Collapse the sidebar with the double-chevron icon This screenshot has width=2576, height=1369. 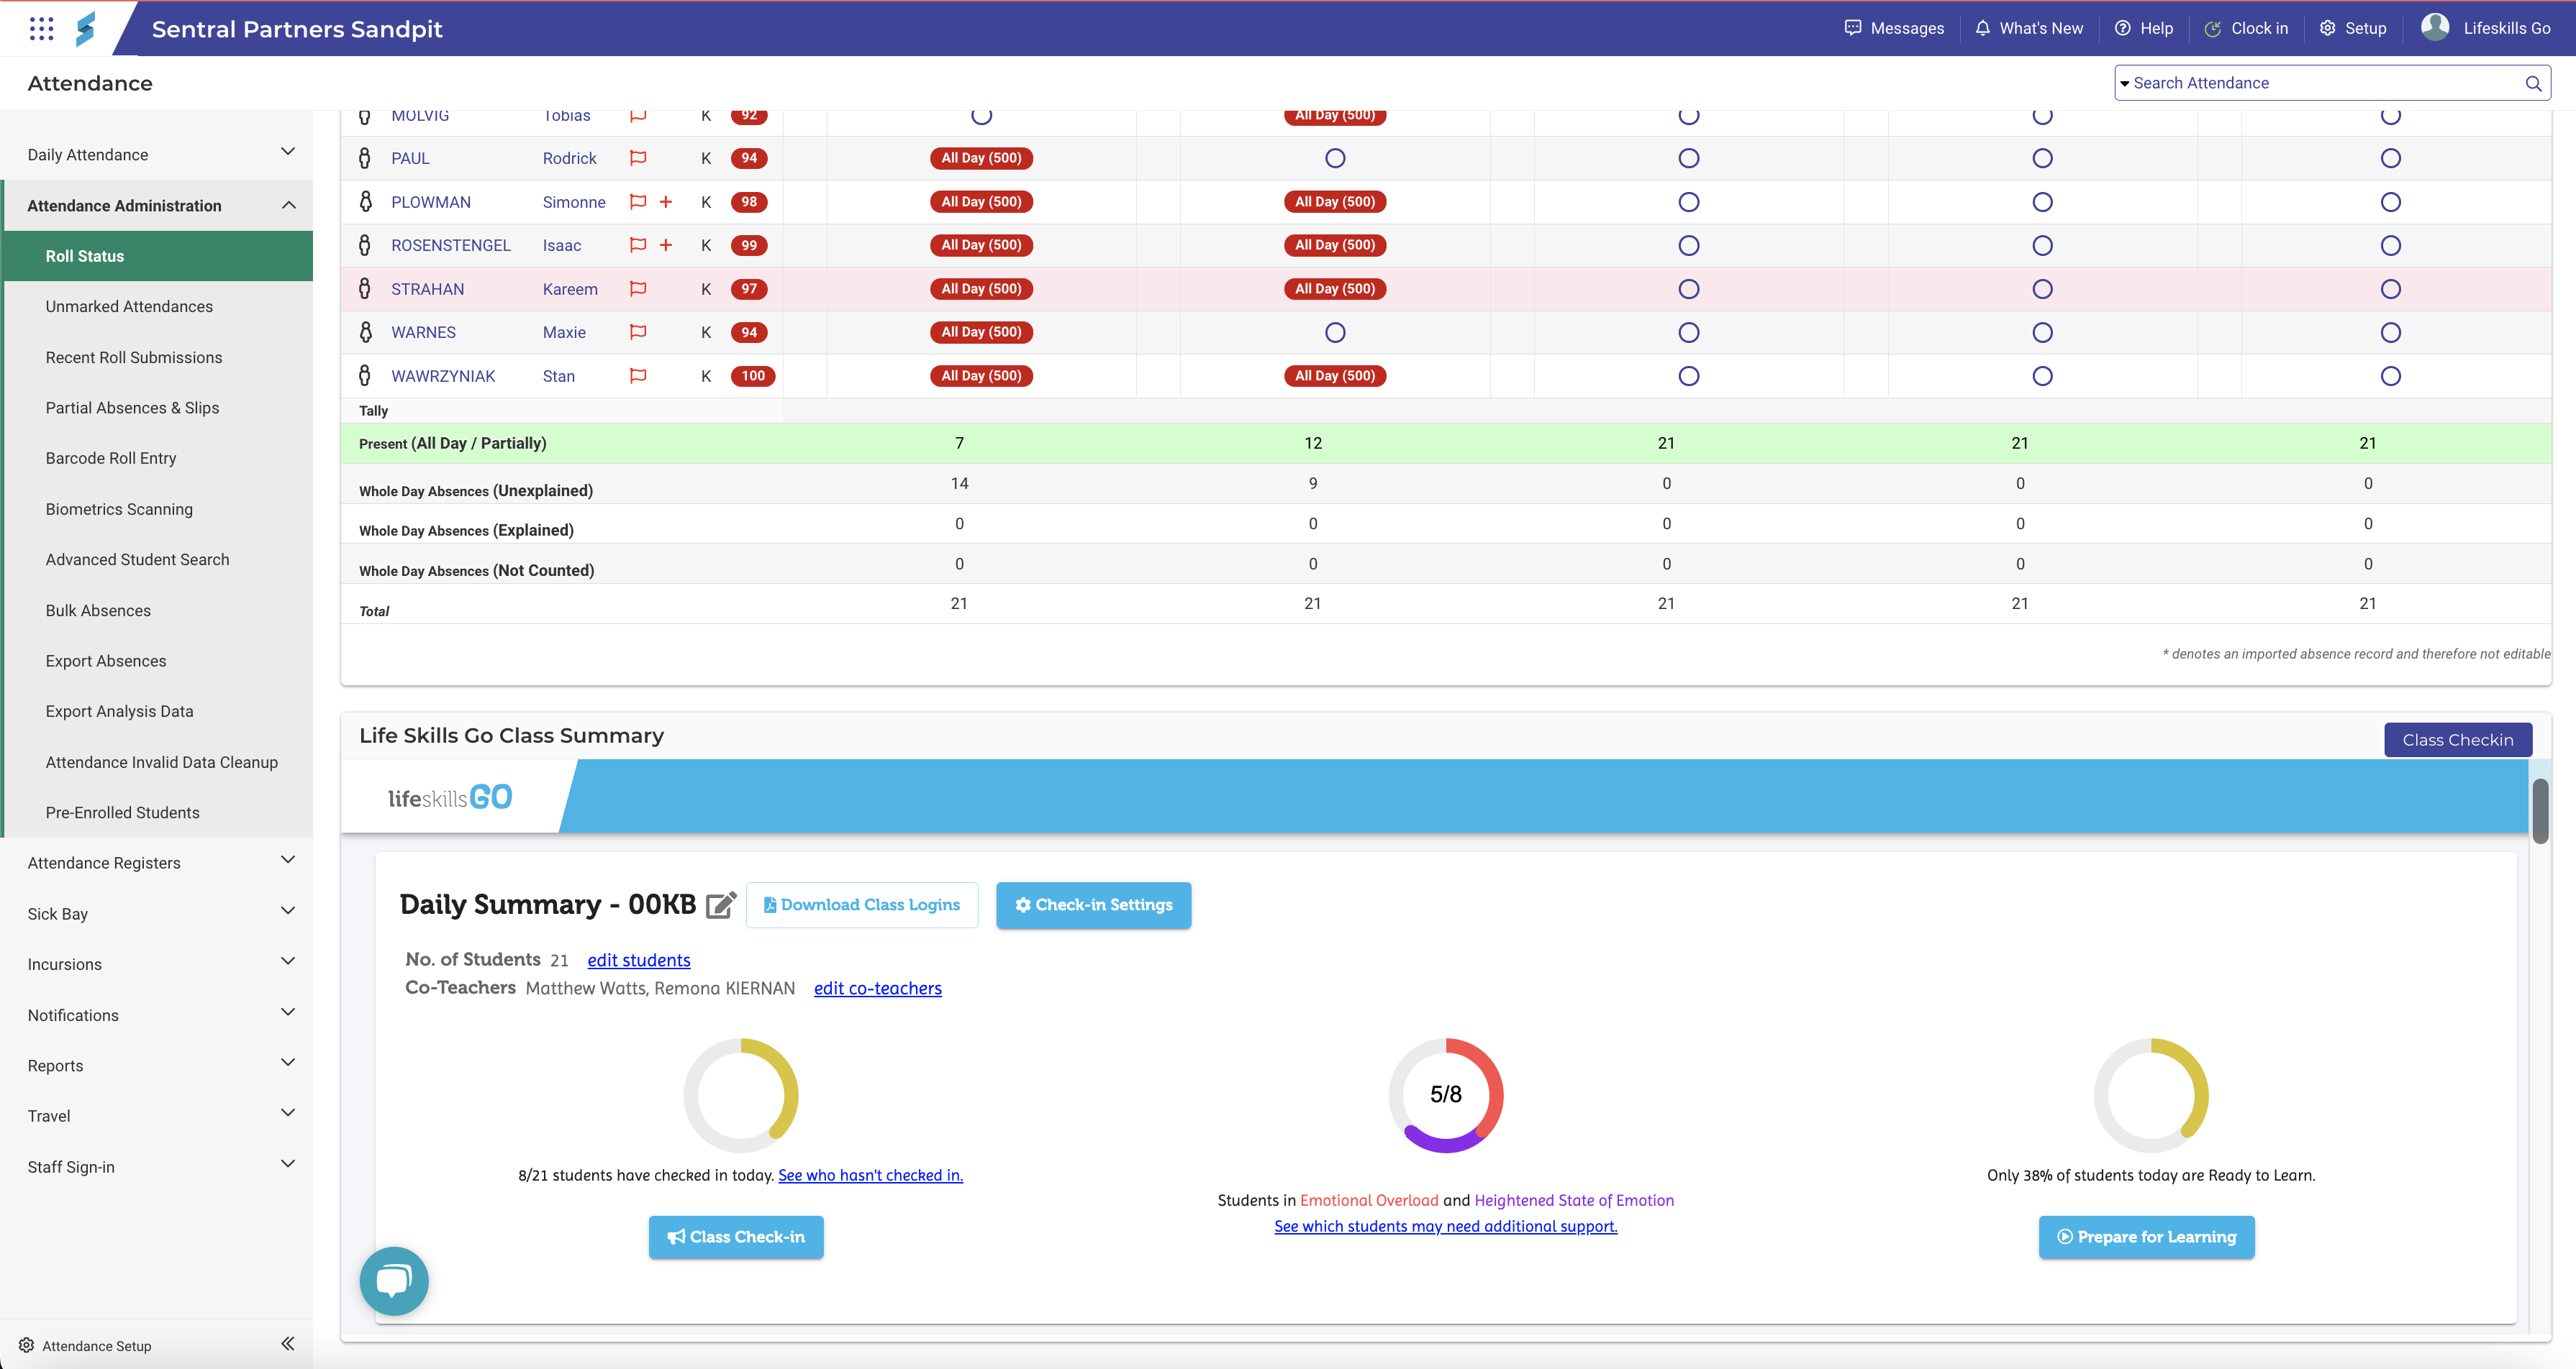click(x=288, y=1344)
